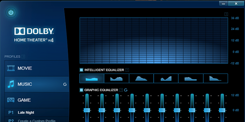
Task: Reset the Graphic Equalizer using the refresh icon
Action: tap(126, 90)
